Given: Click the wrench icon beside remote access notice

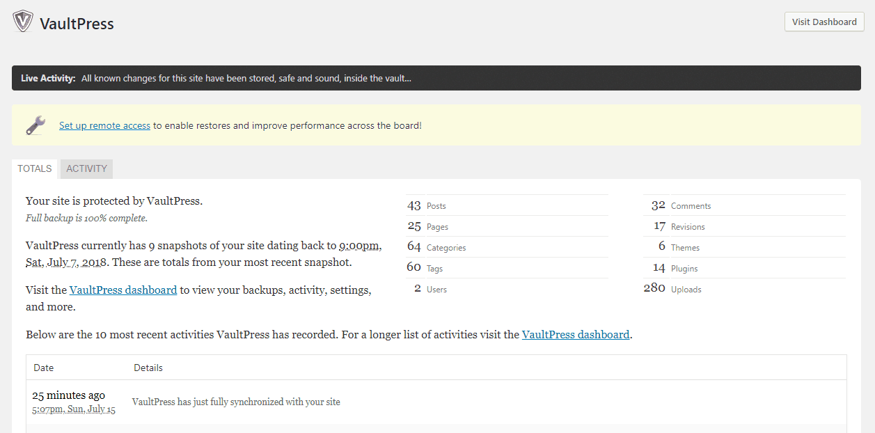Looking at the screenshot, I should (35, 125).
